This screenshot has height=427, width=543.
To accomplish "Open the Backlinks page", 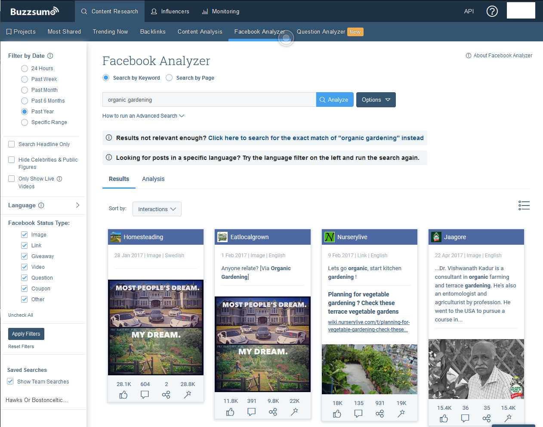I will [153, 31].
